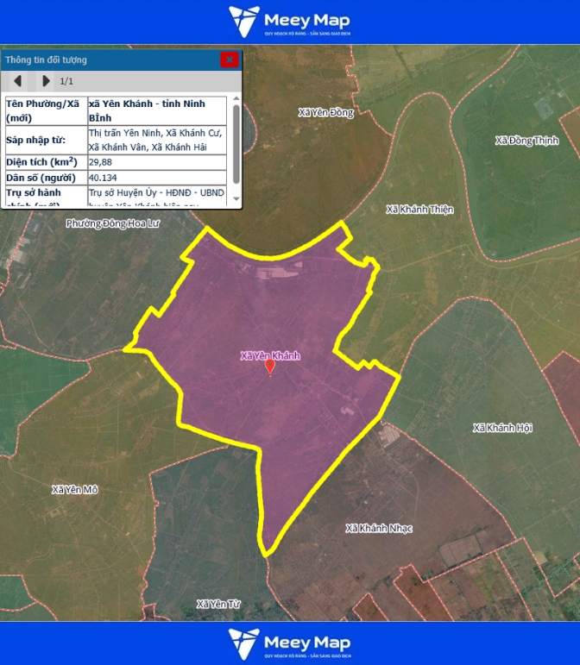This screenshot has height=665, width=580.
Task: Close the Thông tin đối tượng popup
Action: click(229, 60)
